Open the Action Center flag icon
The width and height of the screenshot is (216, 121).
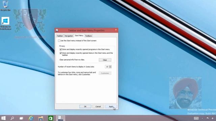pos(208,118)
